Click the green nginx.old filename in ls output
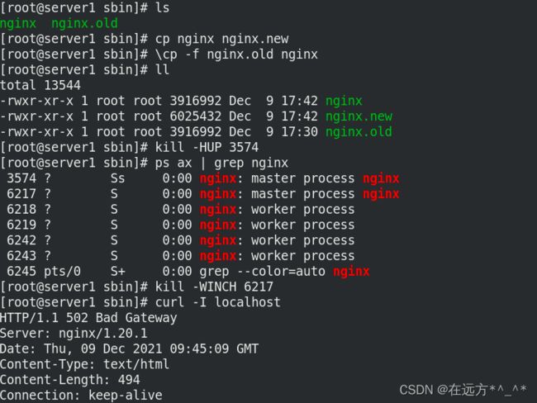Viewport: 537px width, 403px height. tap(84, 24)
